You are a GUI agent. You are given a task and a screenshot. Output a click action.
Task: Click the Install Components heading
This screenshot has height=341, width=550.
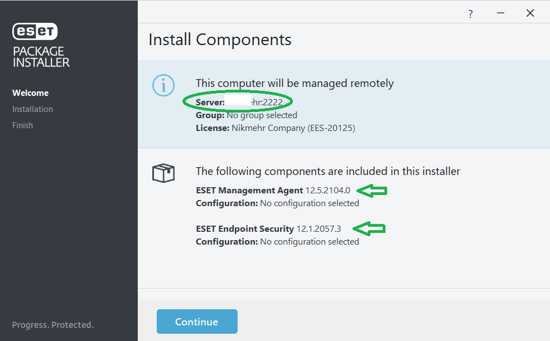tap(220, 40)
